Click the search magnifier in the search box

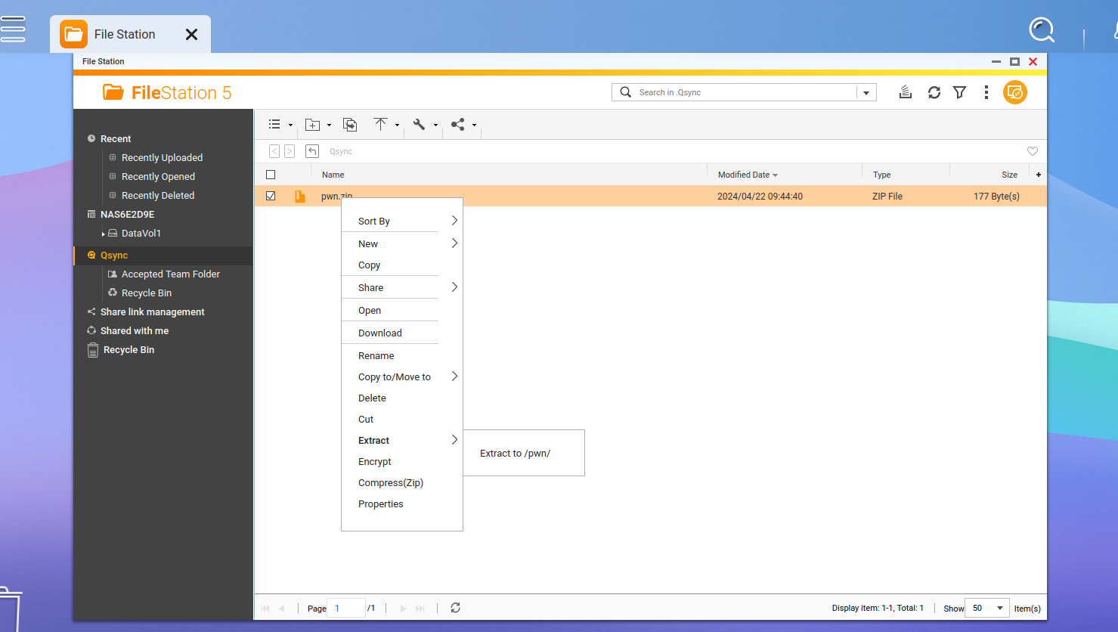(x=625, y=92)
